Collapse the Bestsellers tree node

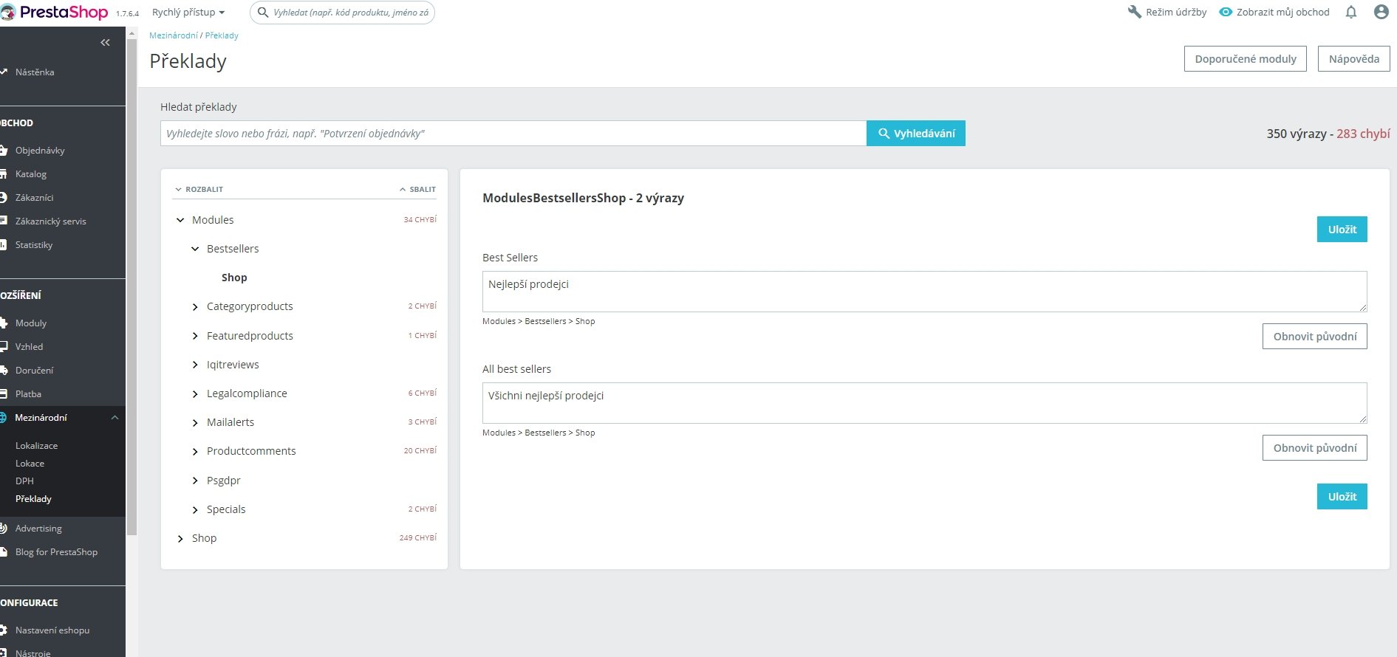[195, 249]
